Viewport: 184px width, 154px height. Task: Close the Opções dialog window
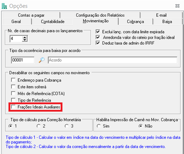(x=177, y=6)
